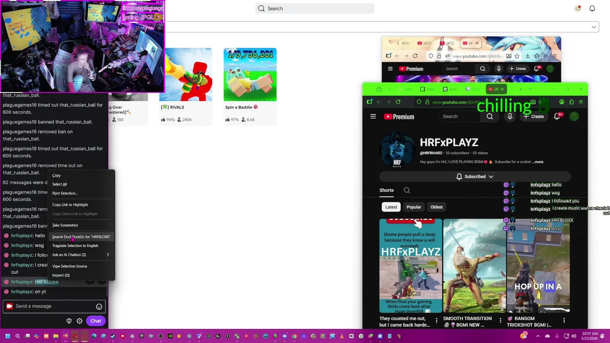The width and height of the screenshot is (610, 343).
Task: Select the Oldest filter chip
Action: point(437,207)
